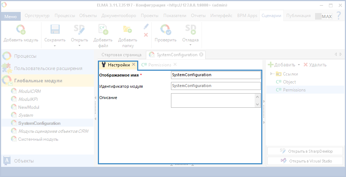Click the Описание scrollbar down arrow
This screenshot has height=177, width=346.
click(x=258, y=104)
